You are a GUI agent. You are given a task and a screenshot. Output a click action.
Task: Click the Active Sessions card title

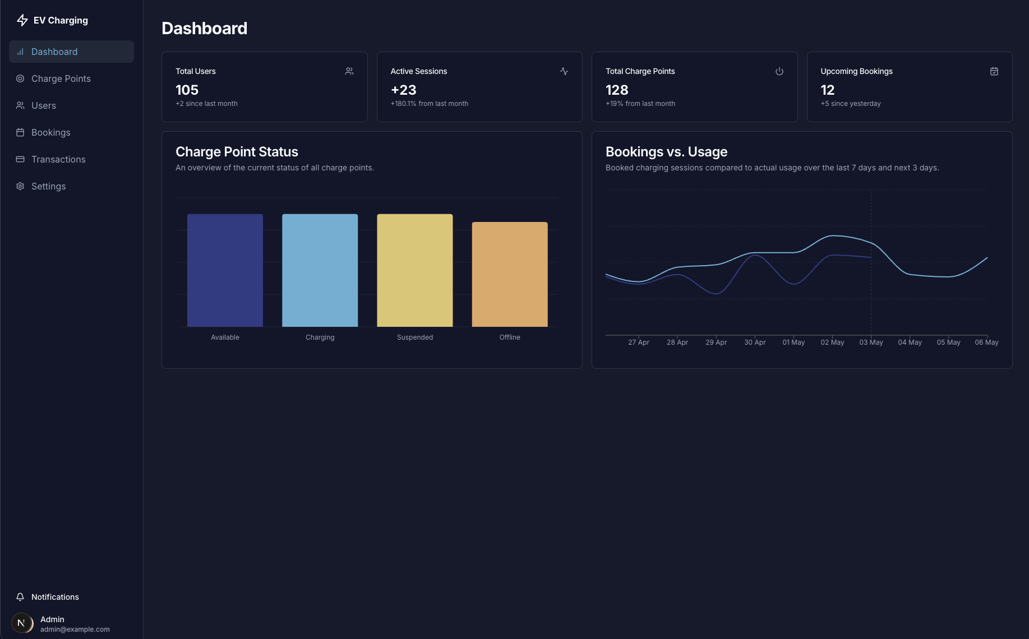(419, 71)
